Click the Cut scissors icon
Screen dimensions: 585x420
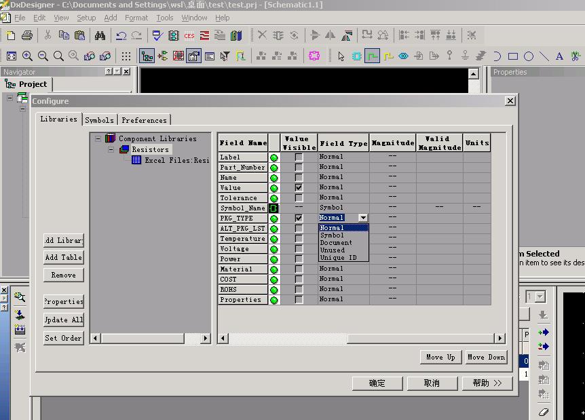point(48,35)
